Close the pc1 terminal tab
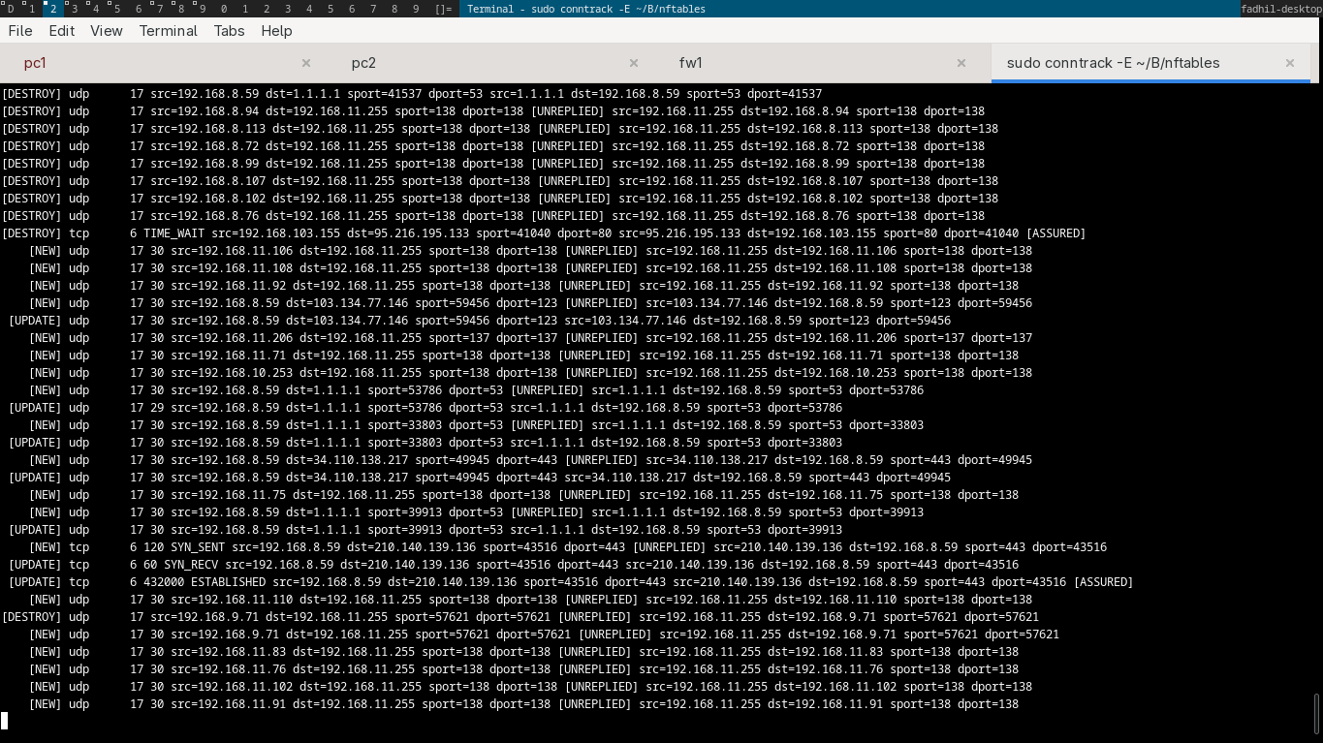1323x743 pixels. [306, 63]
